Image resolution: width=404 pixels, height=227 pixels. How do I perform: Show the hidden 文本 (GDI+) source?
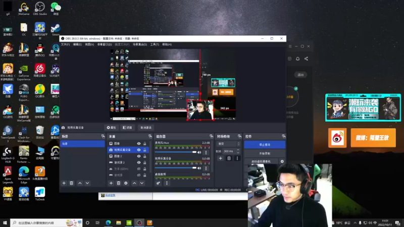[138, 169]
